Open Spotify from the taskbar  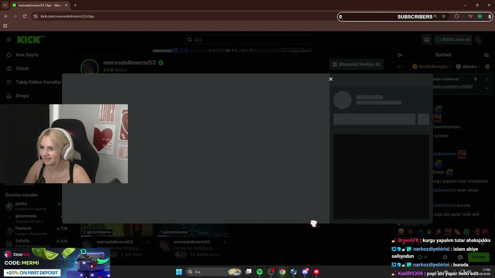click(x=259, y=272)
